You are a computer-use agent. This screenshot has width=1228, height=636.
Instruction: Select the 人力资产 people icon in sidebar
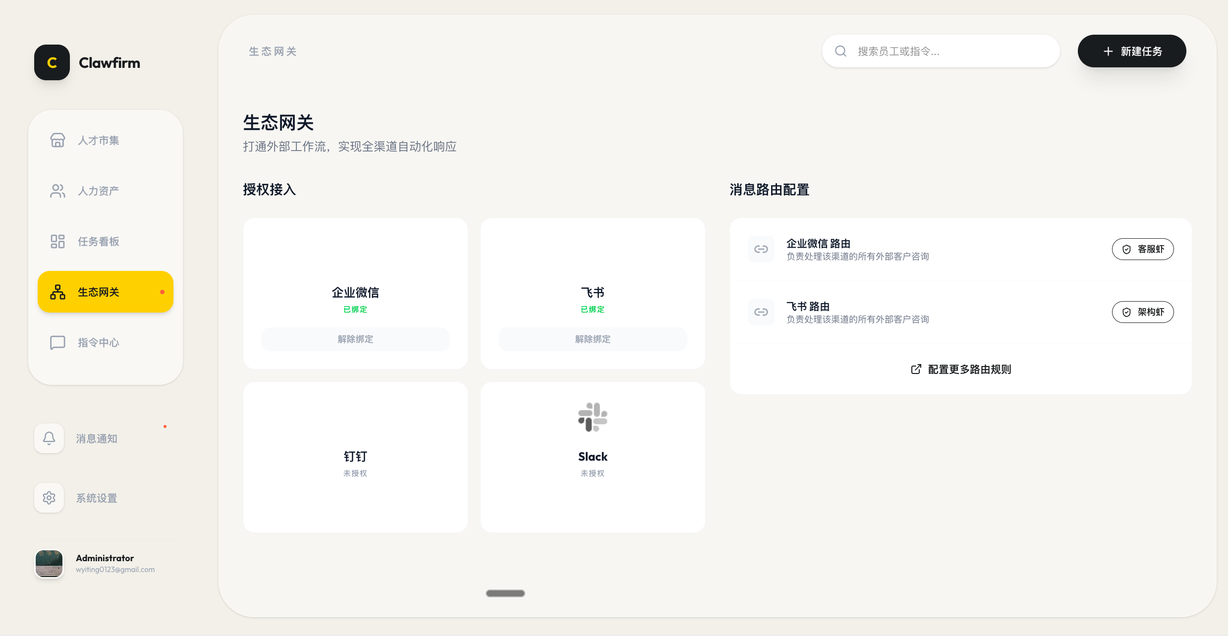57,191
